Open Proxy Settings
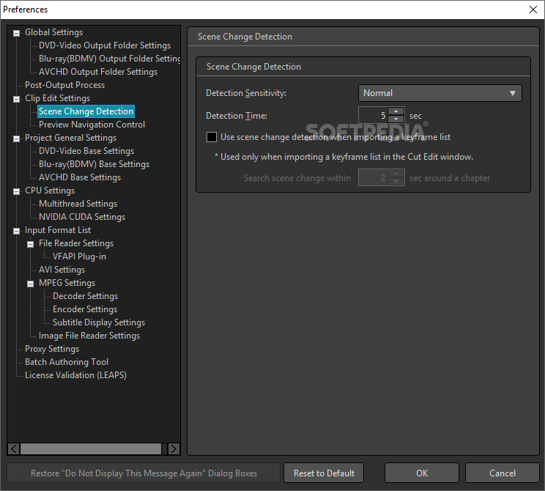This screenshot has height=491, width=545. pyautogui.click(x=52, y=349)
